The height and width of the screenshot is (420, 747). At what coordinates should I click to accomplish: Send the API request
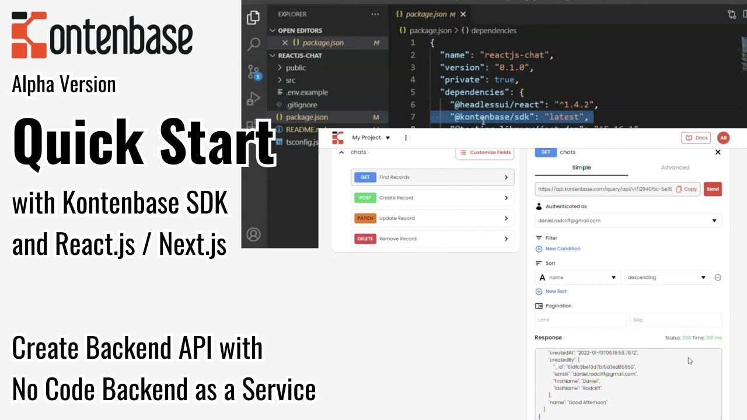(x=713, y=189)
